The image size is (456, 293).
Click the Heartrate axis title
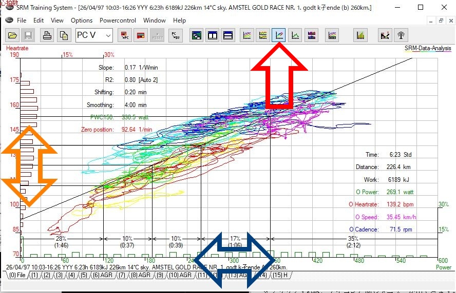point(17,48)
